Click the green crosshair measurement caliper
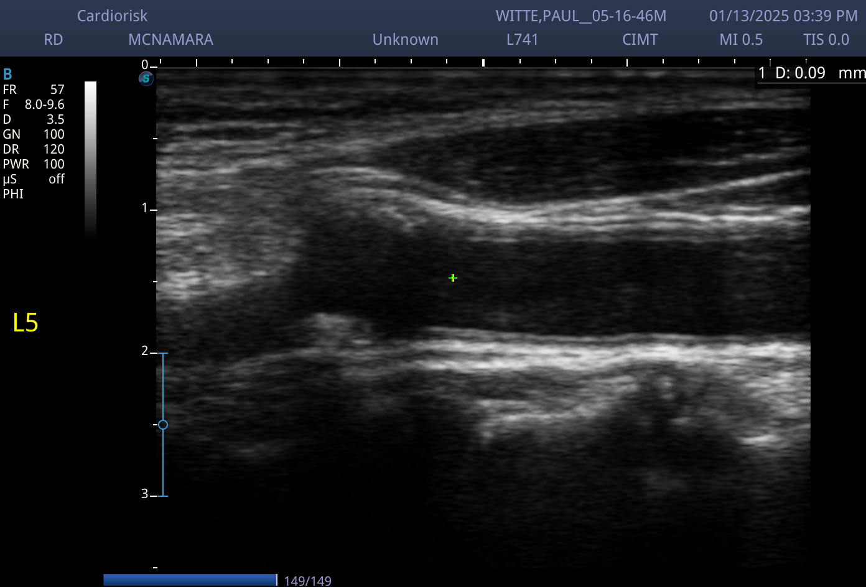 tap(453, 278)
